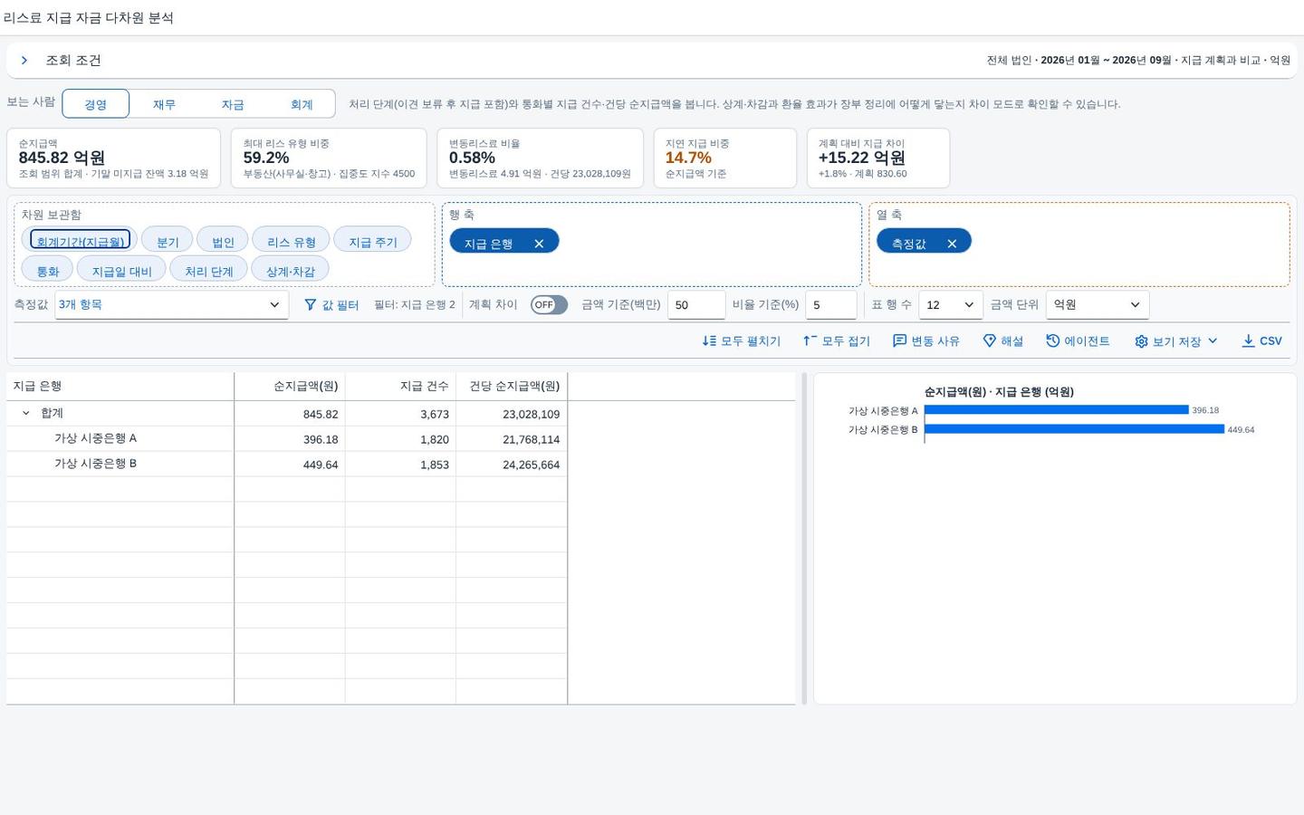Click the 가상 시중은행 B bar in the chart
This screenshot has width=1304, height=815.
pyautogui.click(x=1074, y=429)
